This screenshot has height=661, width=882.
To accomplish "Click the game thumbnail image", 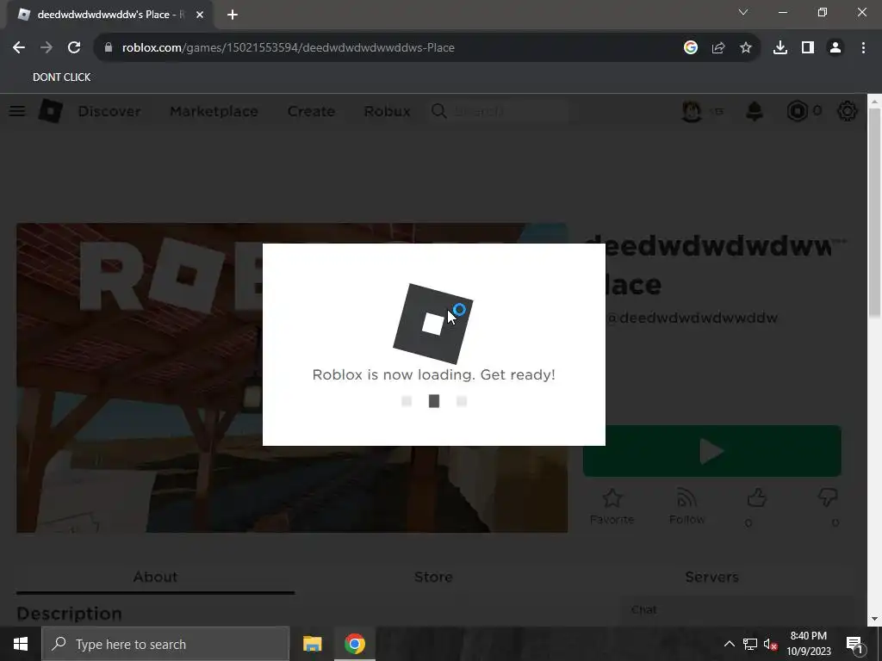I will click(x=140, y=378).
